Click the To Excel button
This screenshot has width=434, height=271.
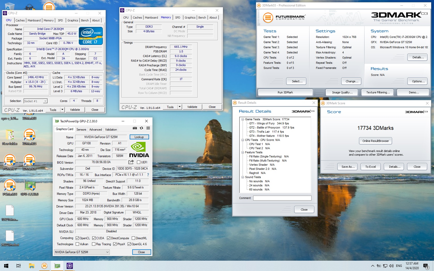pos(370,167)
